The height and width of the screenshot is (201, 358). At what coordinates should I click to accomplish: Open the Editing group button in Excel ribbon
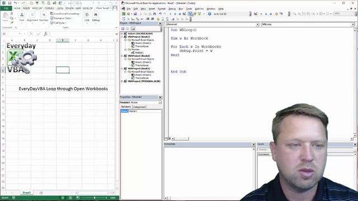click(96, 17)
